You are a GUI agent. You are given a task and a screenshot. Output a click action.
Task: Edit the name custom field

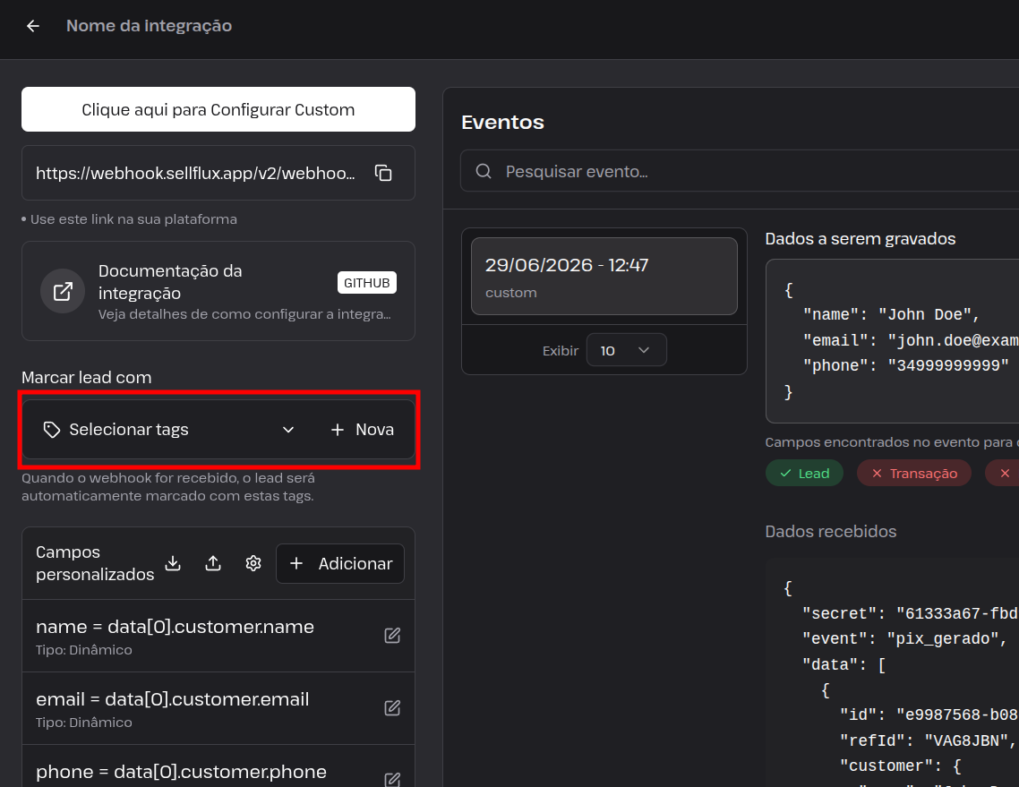click(x=392, y=636)
